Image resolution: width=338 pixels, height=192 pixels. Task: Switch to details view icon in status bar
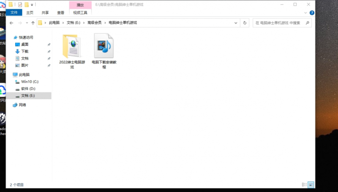click(x=304, y=185)
